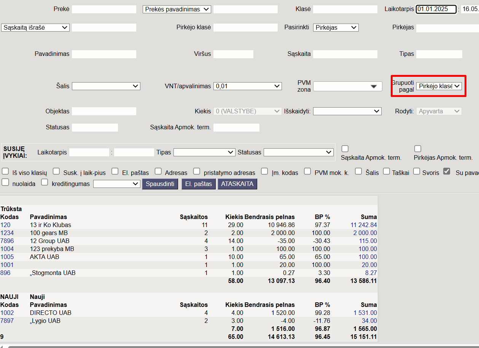479x348 pixels.
Task: Enable the nuolaida checkbox
Action: tap(5, 183)
